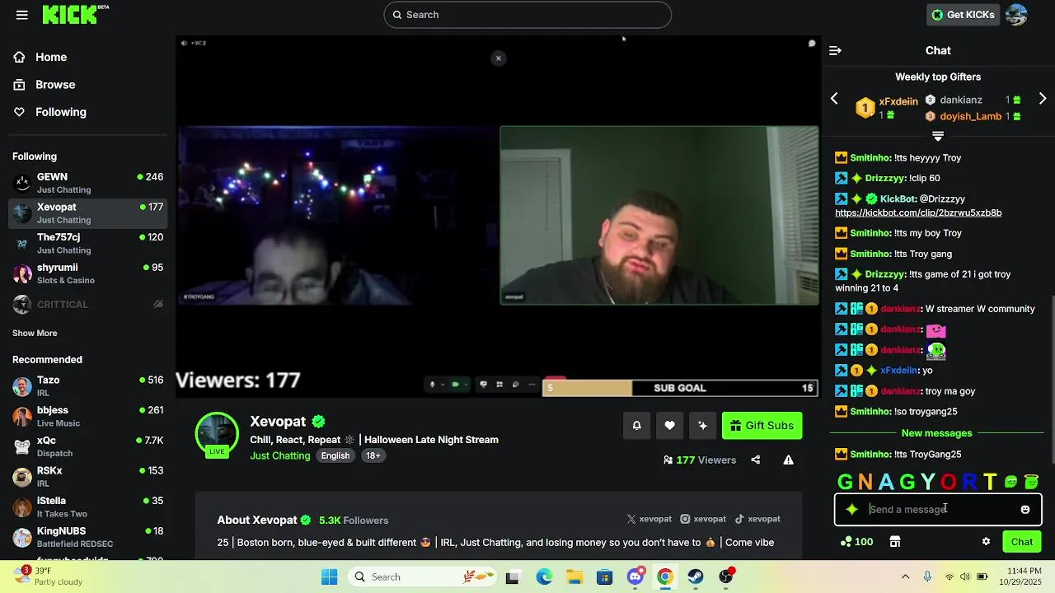This screenshot has width=1055, height=593.
Task: Open the emoji picker in chat
Action: [1025, 510]
